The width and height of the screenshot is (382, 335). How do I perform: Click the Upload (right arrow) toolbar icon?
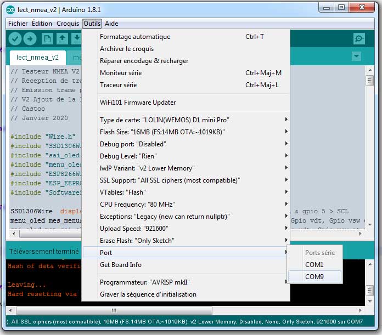pos(30,39)
